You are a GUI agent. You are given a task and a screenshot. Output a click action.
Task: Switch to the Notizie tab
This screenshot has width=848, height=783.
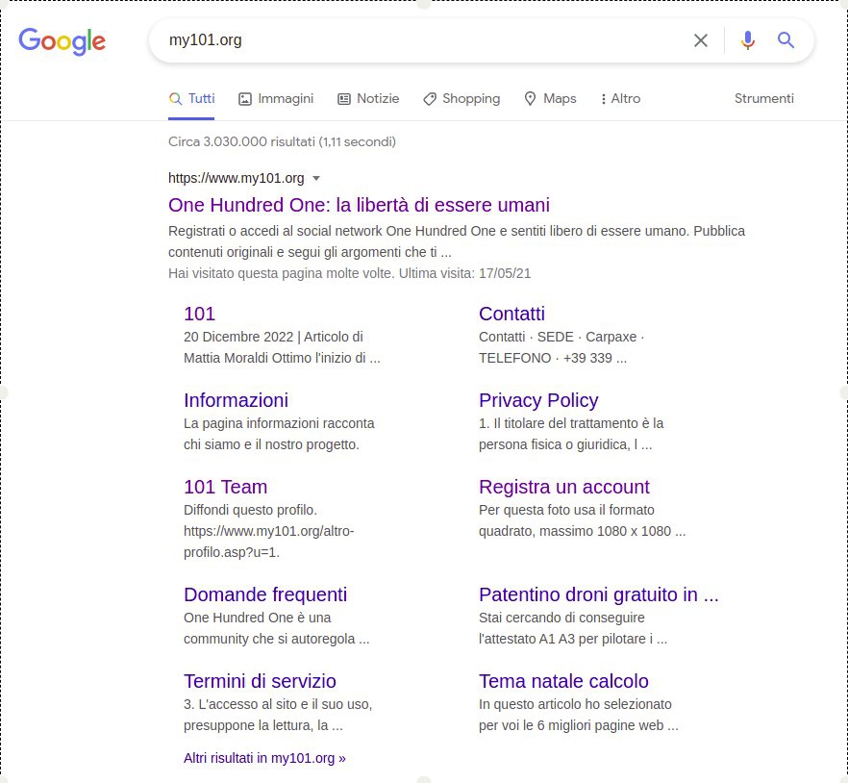click(x=368, y=98)
